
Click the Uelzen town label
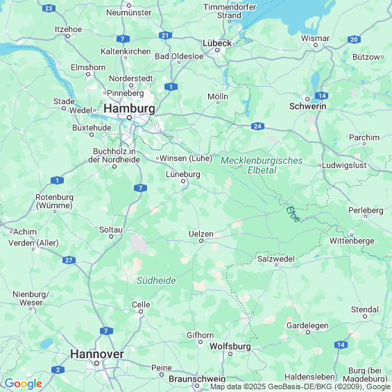[201, 234]
